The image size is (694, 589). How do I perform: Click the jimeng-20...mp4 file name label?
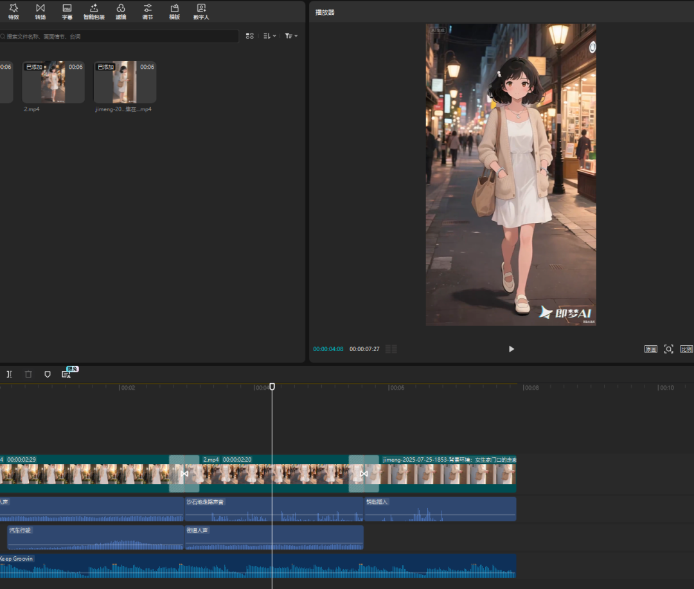click(x=123, y=109)
